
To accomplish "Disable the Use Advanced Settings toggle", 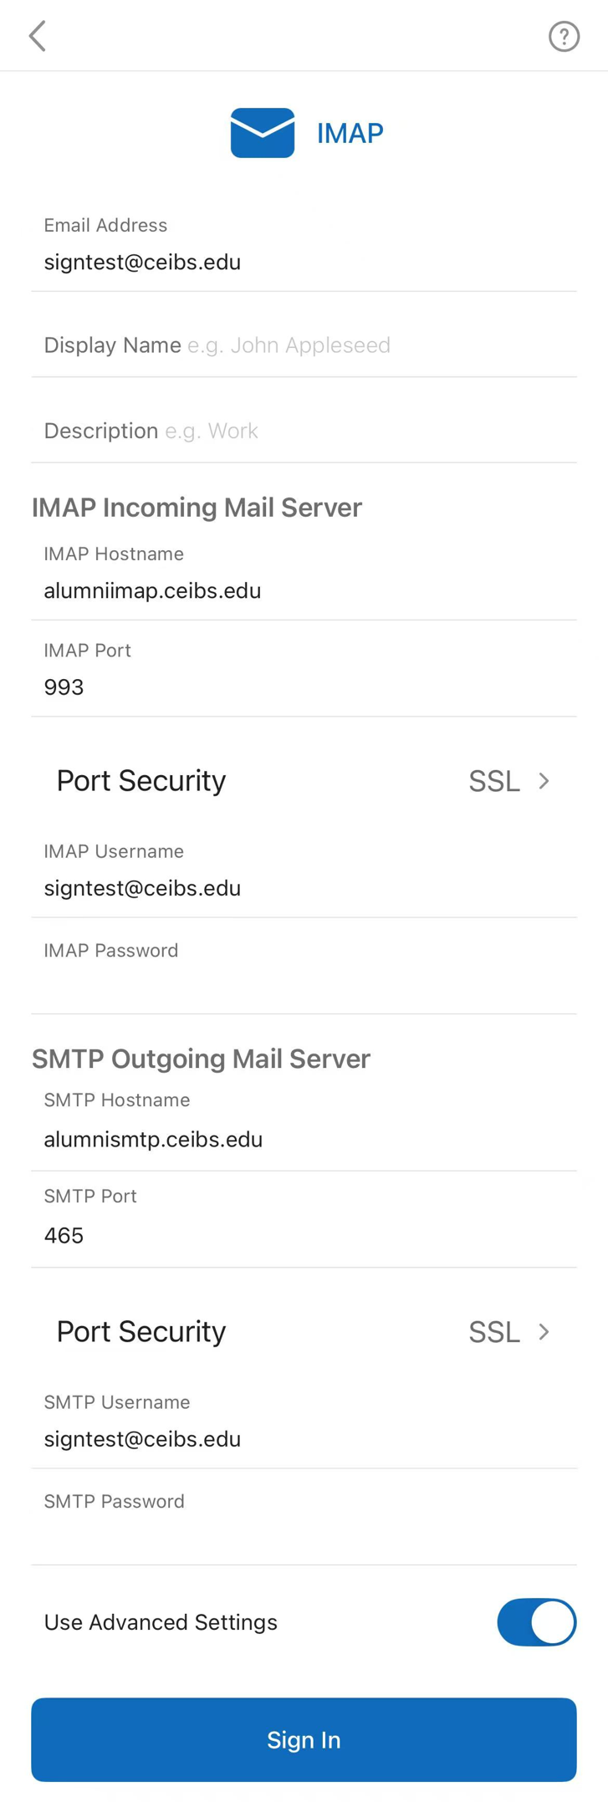I will [x=536, y=1621].
